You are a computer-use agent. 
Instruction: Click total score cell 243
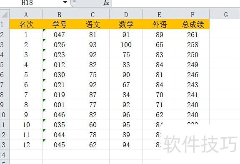point(192,85)
